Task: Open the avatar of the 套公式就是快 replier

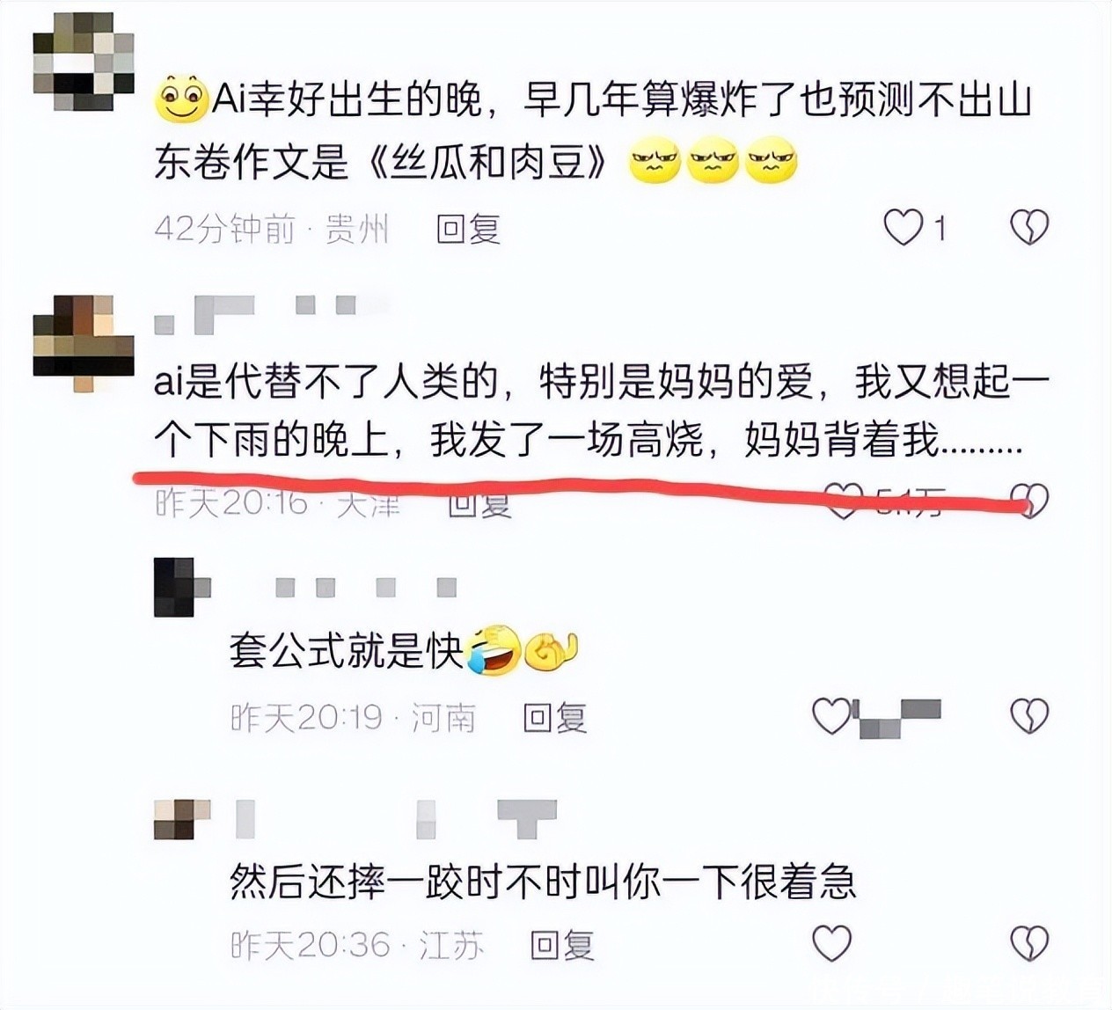Action: coord(182,587)
